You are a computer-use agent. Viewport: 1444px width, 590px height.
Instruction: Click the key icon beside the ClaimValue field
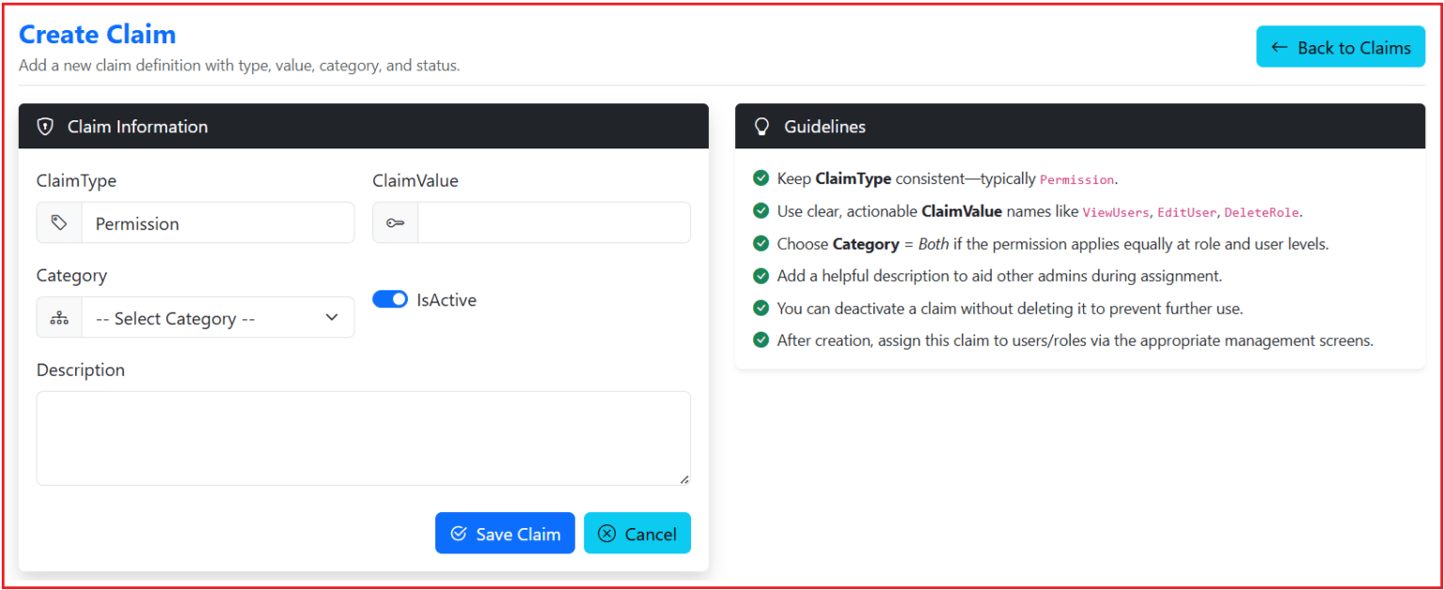(395, 223)
